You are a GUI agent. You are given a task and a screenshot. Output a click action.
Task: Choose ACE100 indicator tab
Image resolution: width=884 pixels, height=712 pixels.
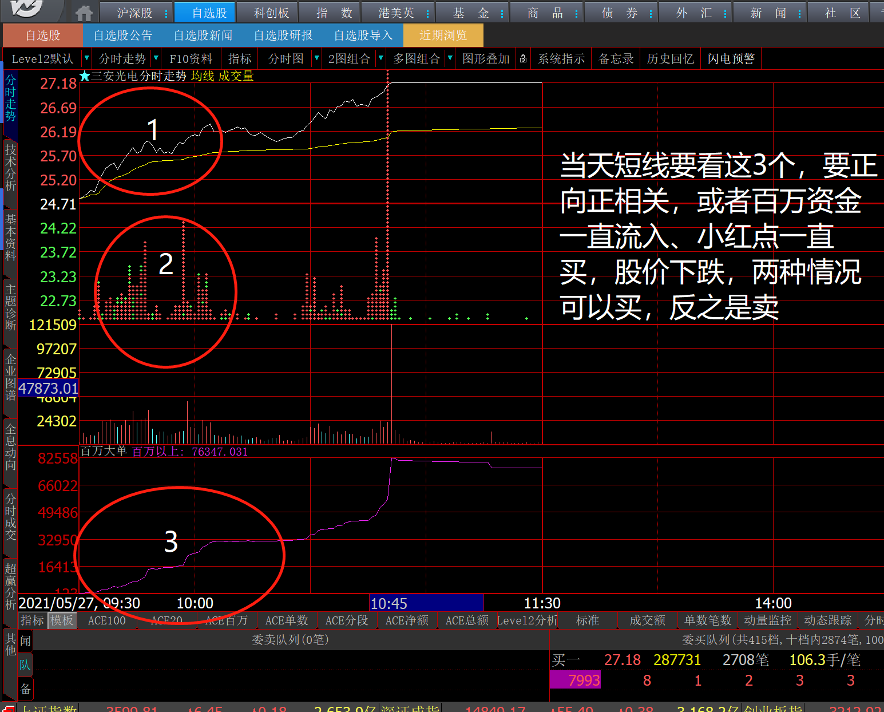tap(106, 620)
